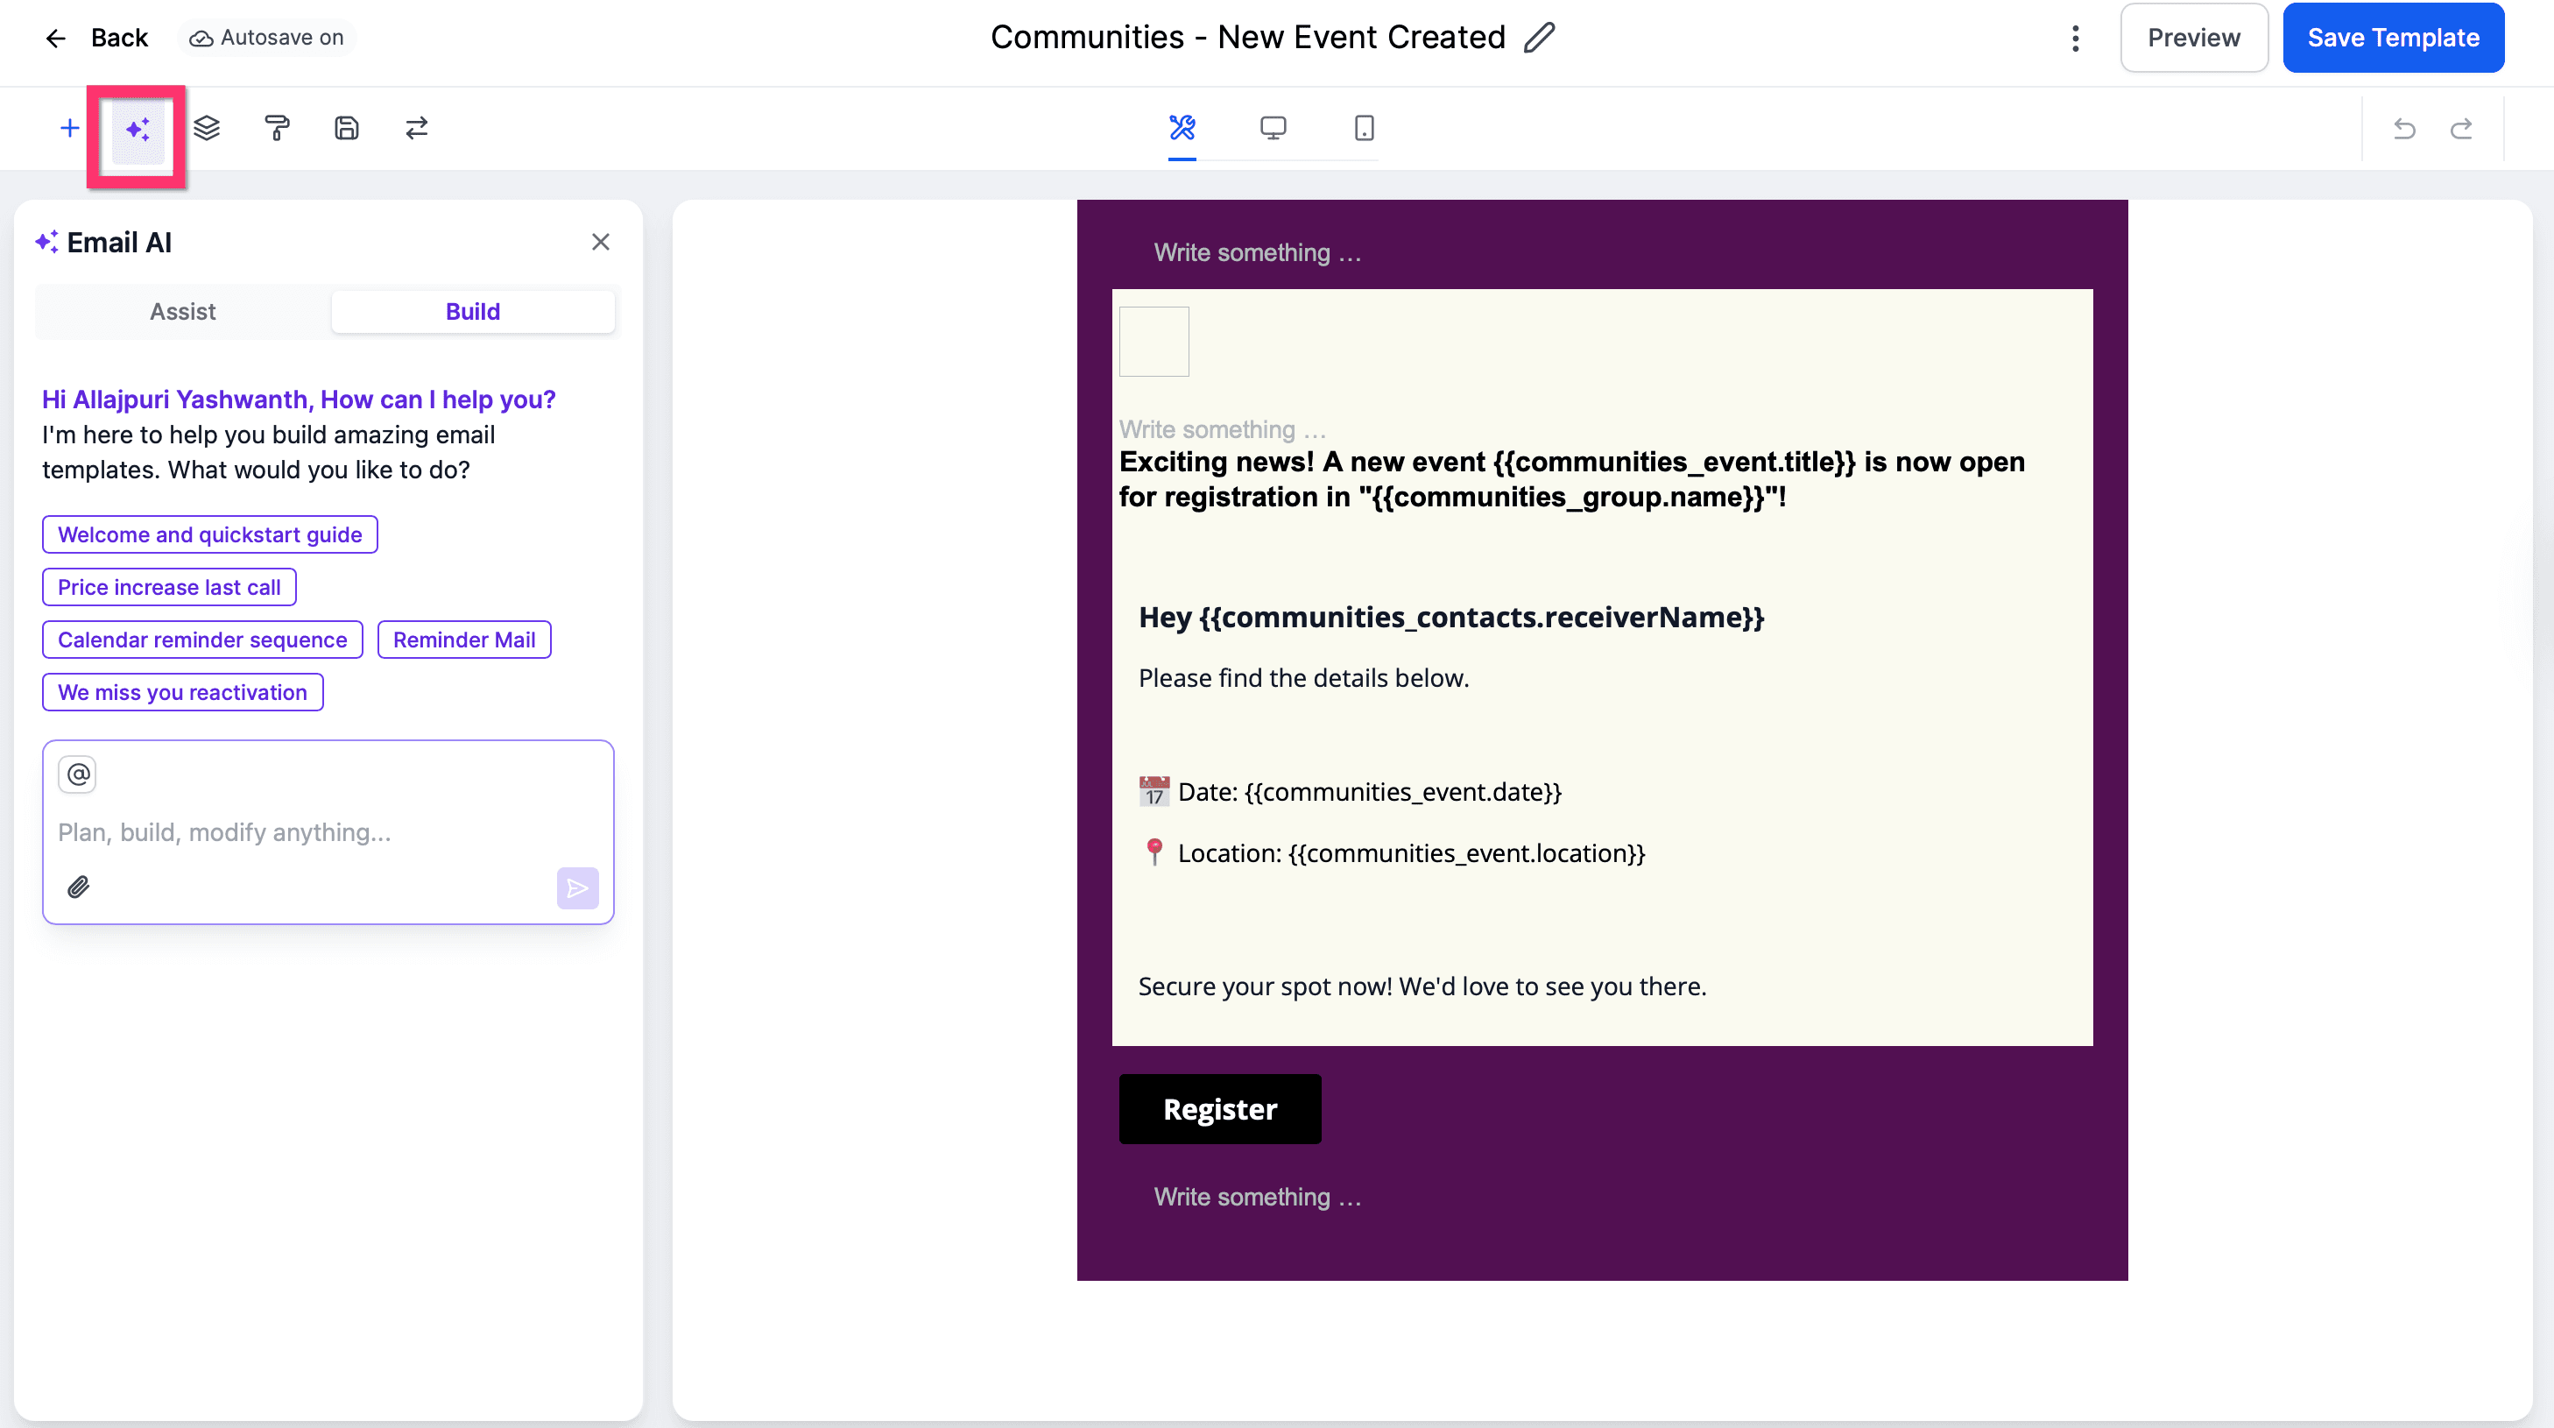Image resolution: width=2554 pixels, height=1428 pixels.
Task: Select the editor tools mode icon
Action: [x=1182, y=128]
